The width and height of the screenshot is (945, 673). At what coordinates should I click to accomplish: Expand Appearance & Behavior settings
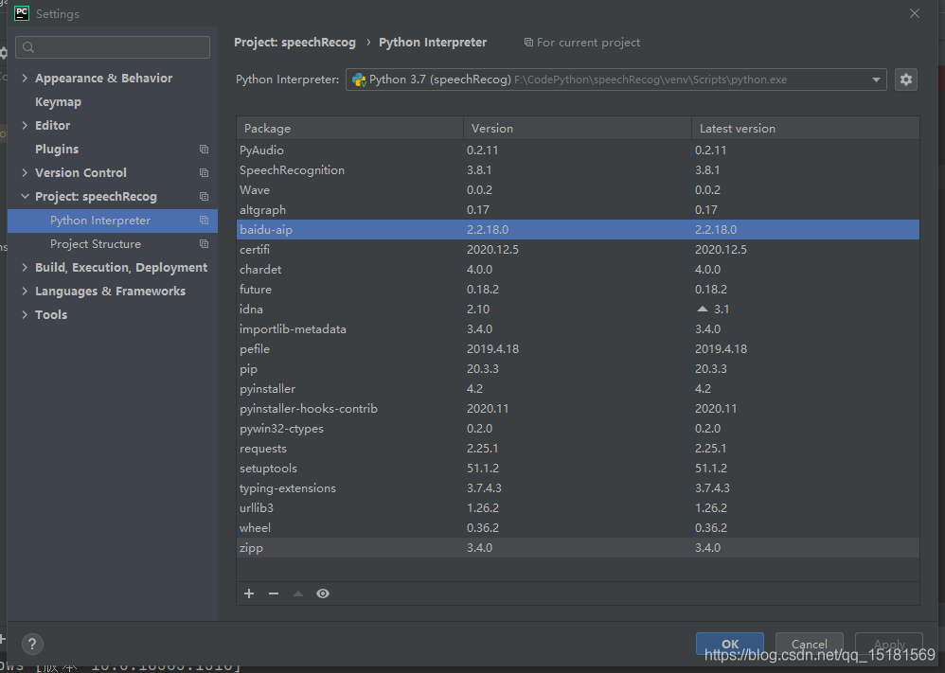coord(25,79)
